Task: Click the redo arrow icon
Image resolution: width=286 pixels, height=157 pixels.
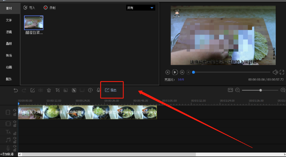Action: click(x=24, y=90)
